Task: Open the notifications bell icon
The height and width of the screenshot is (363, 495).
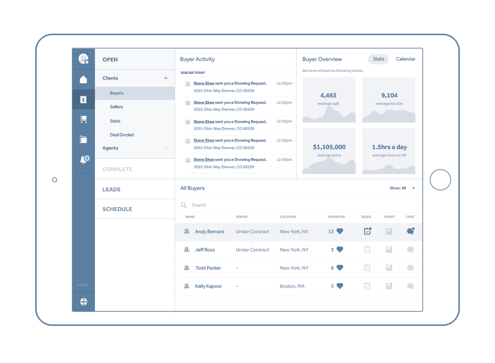Action: click(x=83, y=160)
